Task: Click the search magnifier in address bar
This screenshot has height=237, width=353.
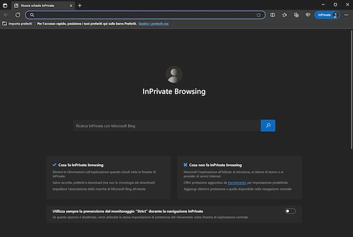Action: point(32,15)
